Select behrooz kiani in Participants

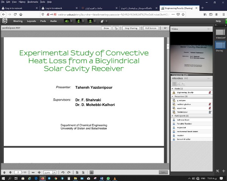[191, 120]
